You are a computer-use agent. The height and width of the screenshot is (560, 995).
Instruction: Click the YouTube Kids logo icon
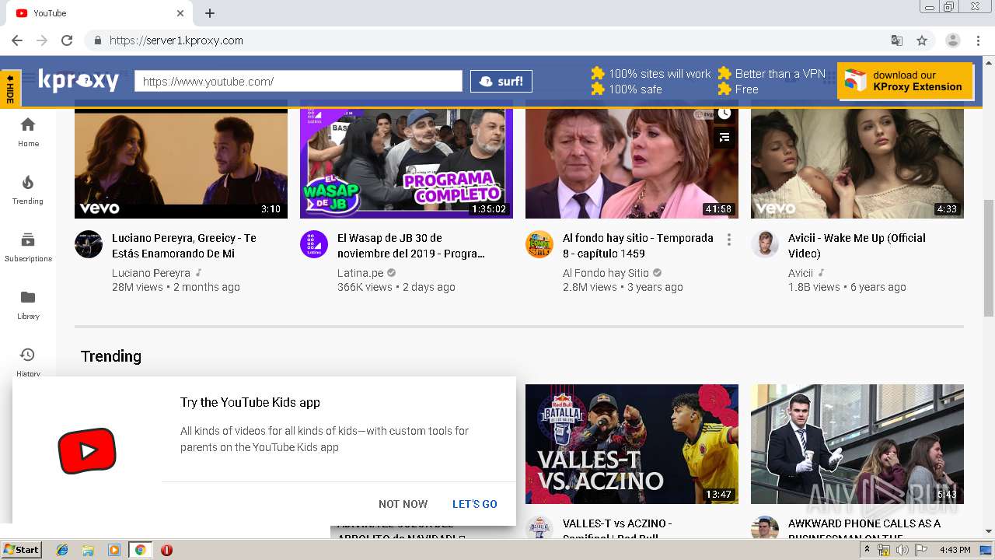pos(87,450)
